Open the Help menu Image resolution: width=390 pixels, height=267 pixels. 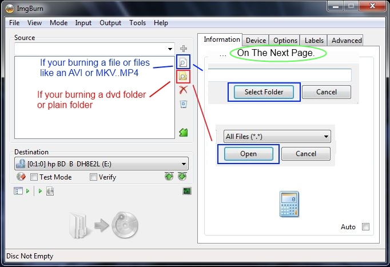coord(161,23)
